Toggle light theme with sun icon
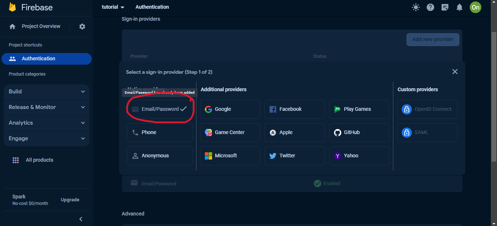The image size is (497, 226). 416,7
